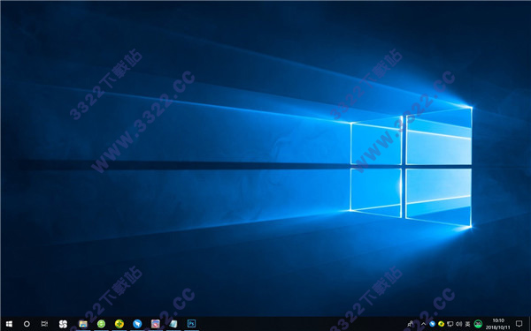
Task: Show hidden system tray icons
Action: (423, 324)
